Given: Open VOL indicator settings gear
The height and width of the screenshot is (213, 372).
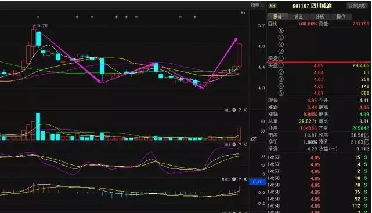Looking at the screenshot, I should pos(234,110).
